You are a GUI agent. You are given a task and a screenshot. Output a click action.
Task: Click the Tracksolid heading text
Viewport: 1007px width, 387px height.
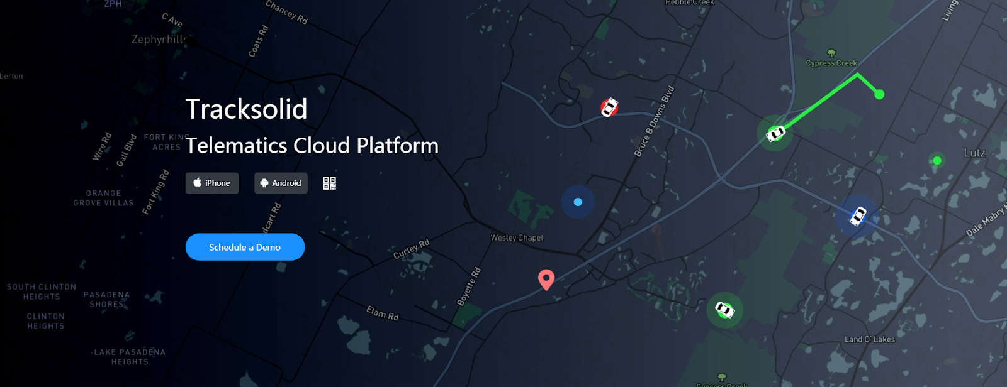tap(246, 109)
